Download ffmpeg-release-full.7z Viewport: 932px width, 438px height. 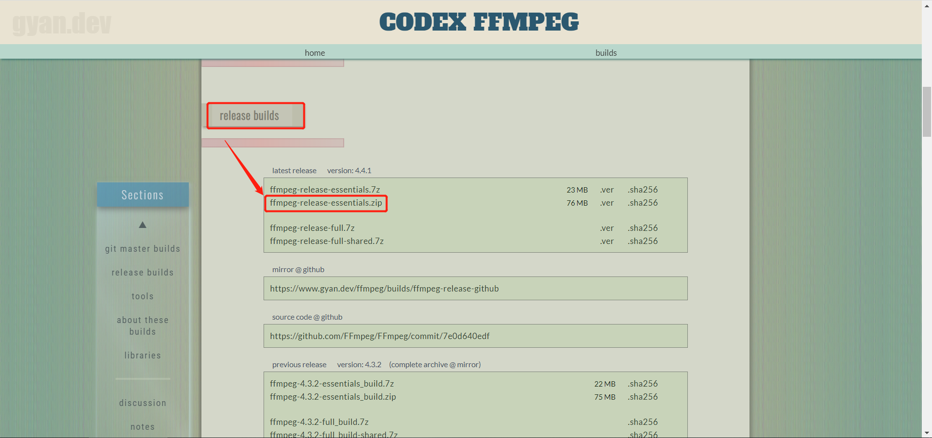tap(312, 228)
